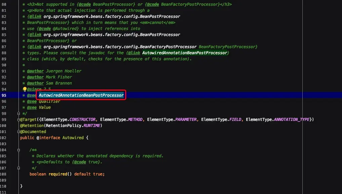Click the yellow lightbulb intention icon on line 94

click(25, 89)
